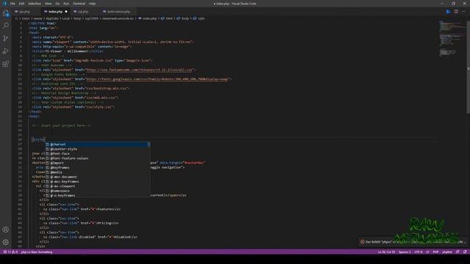Click the run file play icon

pos(449,12)
